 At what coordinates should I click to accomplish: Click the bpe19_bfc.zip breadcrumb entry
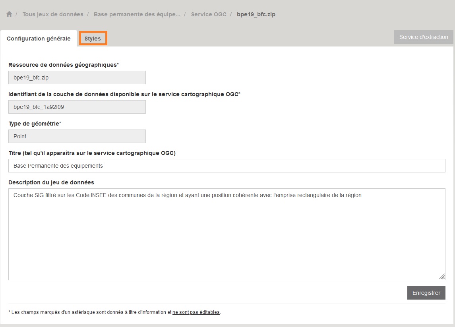[256, 14]
